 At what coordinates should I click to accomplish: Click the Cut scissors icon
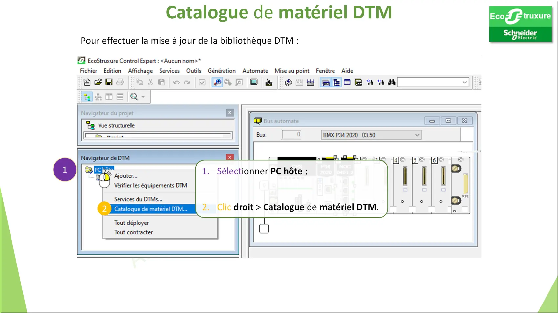pos(150,82)
